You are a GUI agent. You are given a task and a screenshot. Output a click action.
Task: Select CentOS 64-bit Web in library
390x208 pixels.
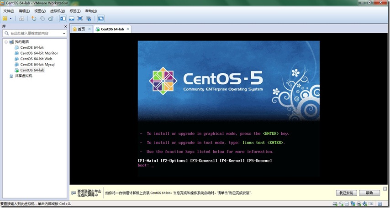coord(37,59)
